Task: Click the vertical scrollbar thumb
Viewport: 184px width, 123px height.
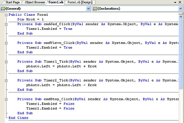Action: pyautogui.click(x=181, y=54)
